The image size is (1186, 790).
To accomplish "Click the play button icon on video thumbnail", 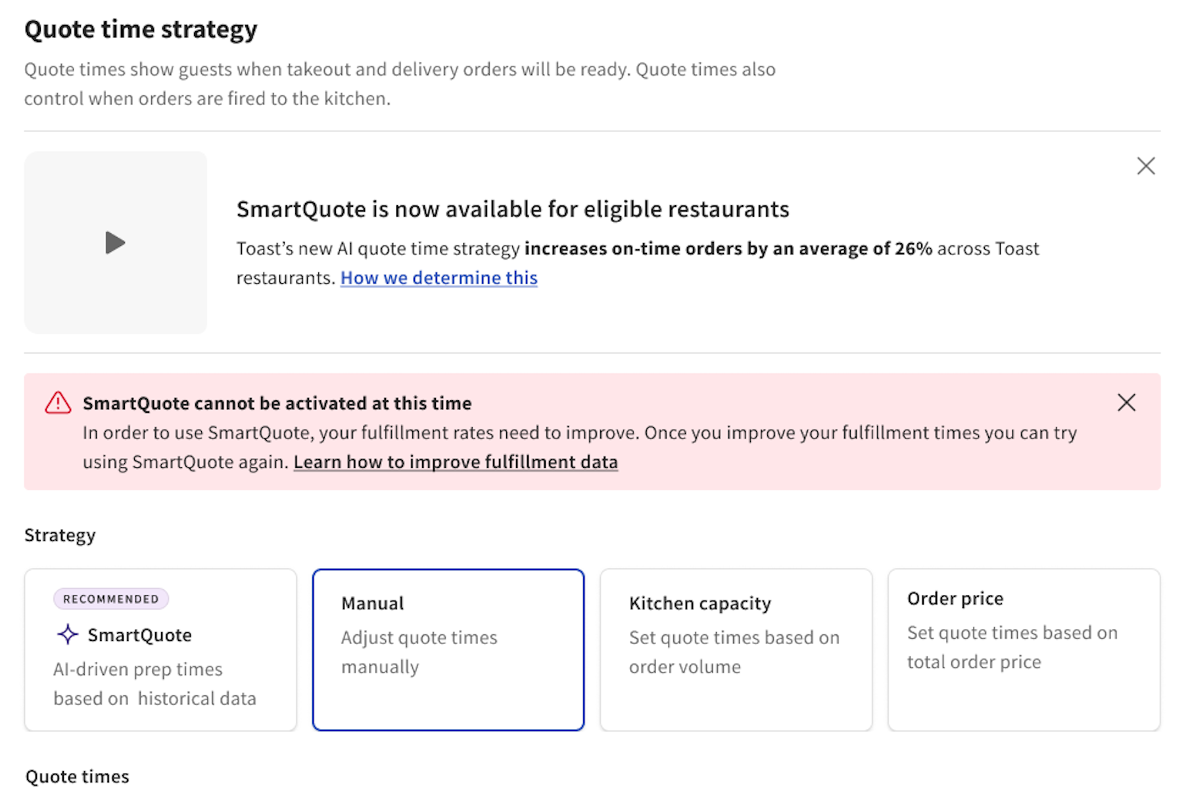I will [x=116, y=243].
